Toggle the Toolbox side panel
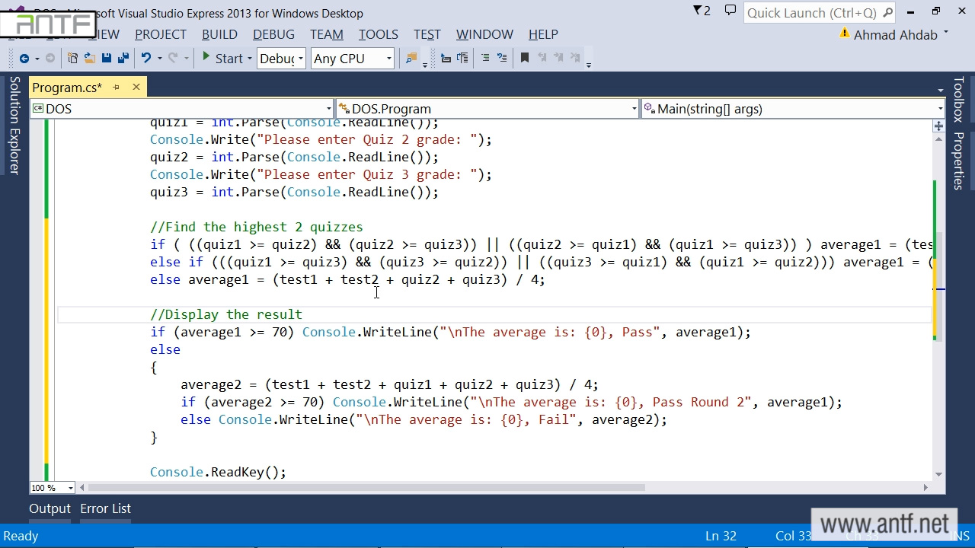The height and width of the screenshot is (548, 975). [x=958, y=100]
